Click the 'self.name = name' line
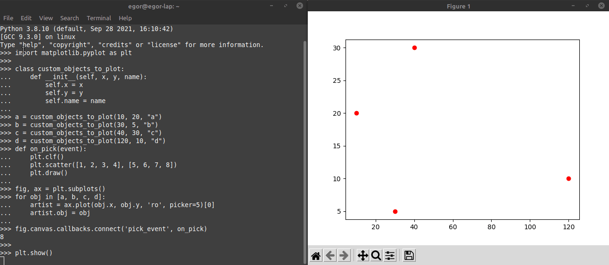Viewport: 609px width, 265px height. point(53,101)
